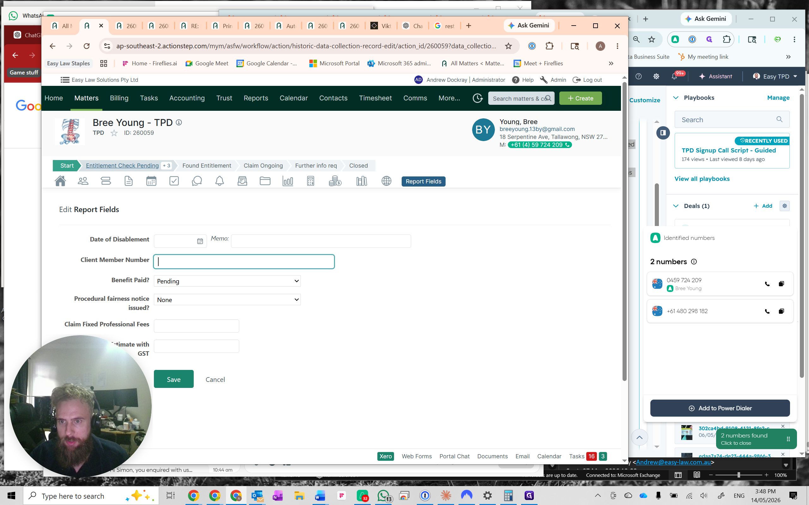Click the Log out link
Screen dimensions: 809x505
pos(587,80)
